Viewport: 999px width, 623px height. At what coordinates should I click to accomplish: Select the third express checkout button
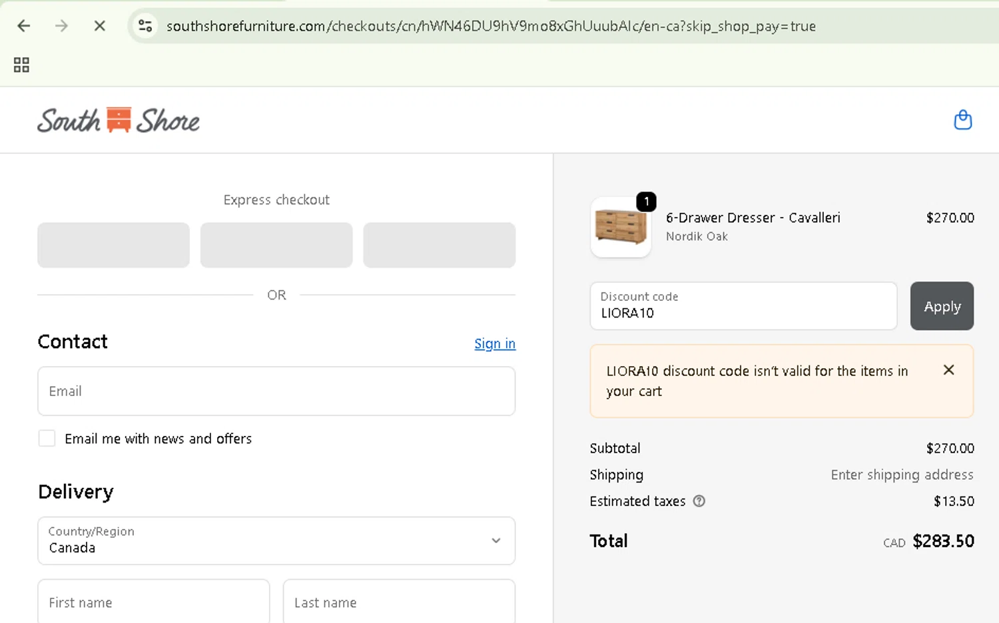coord(440,245)
